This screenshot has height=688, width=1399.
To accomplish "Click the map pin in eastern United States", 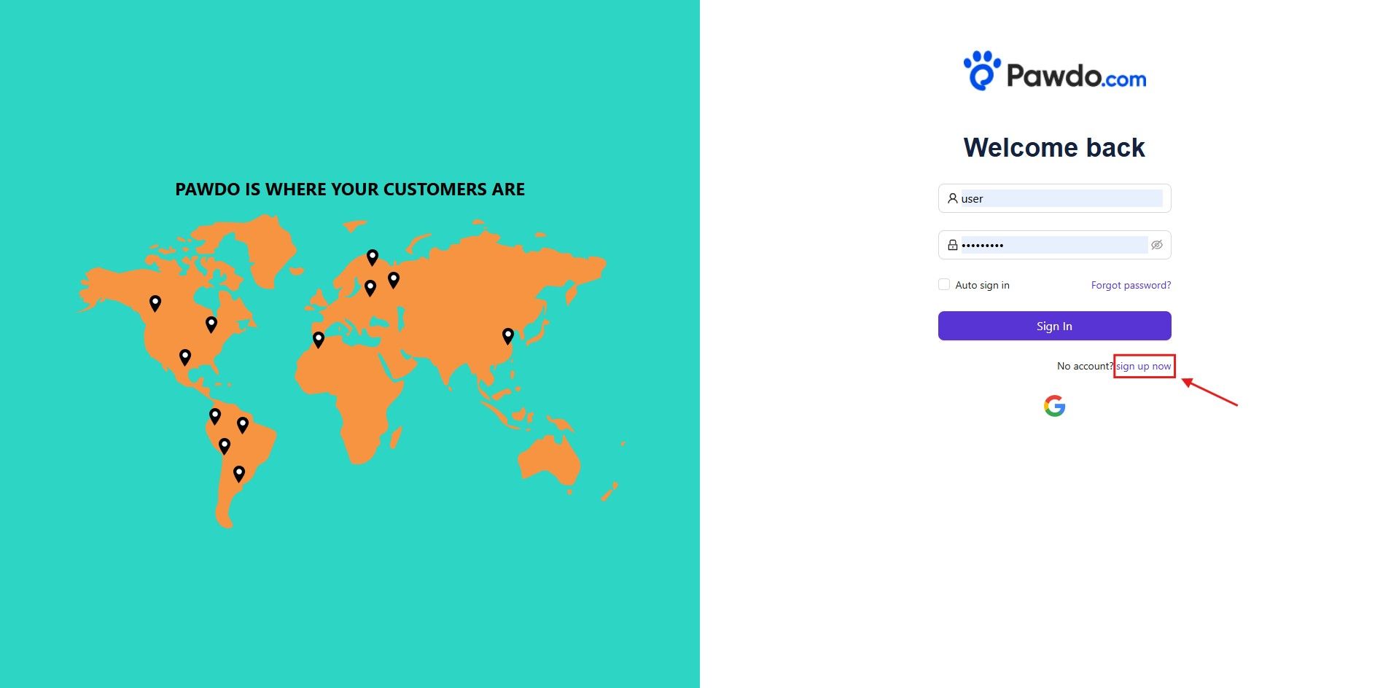I will [x=211, y=324].
